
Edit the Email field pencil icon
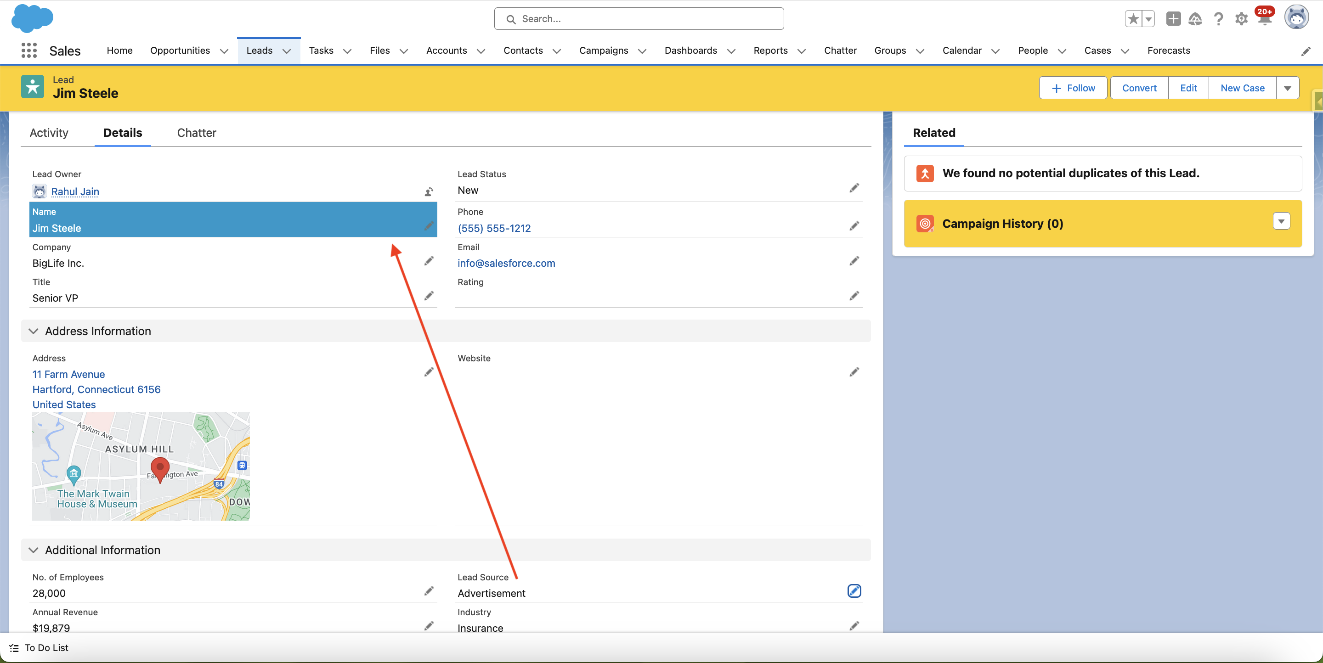point(854,261)
